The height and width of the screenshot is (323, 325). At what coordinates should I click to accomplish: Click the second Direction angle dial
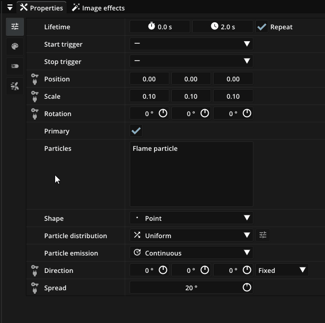[x=205, y=270]
